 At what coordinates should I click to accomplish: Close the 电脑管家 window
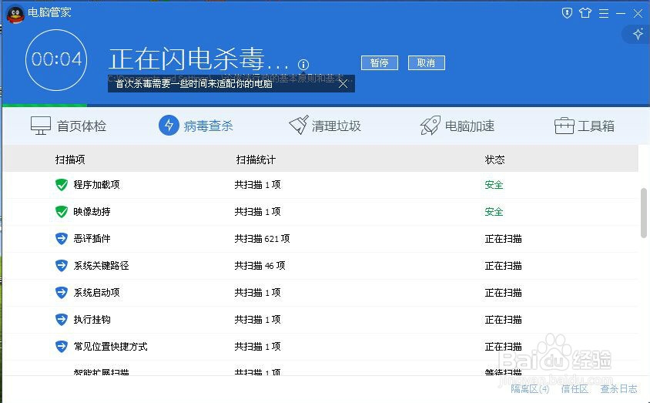638,13
